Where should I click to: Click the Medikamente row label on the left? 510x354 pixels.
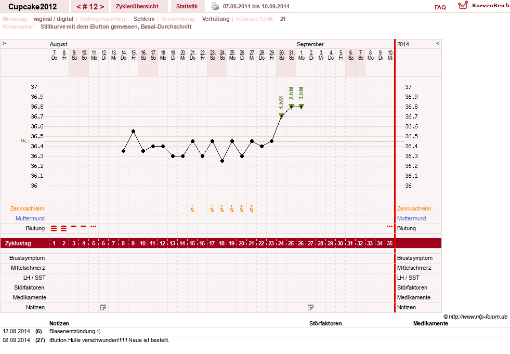[x=29, y=297]
